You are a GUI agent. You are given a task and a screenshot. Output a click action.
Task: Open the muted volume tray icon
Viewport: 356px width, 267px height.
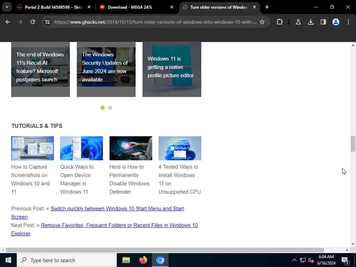311,260
